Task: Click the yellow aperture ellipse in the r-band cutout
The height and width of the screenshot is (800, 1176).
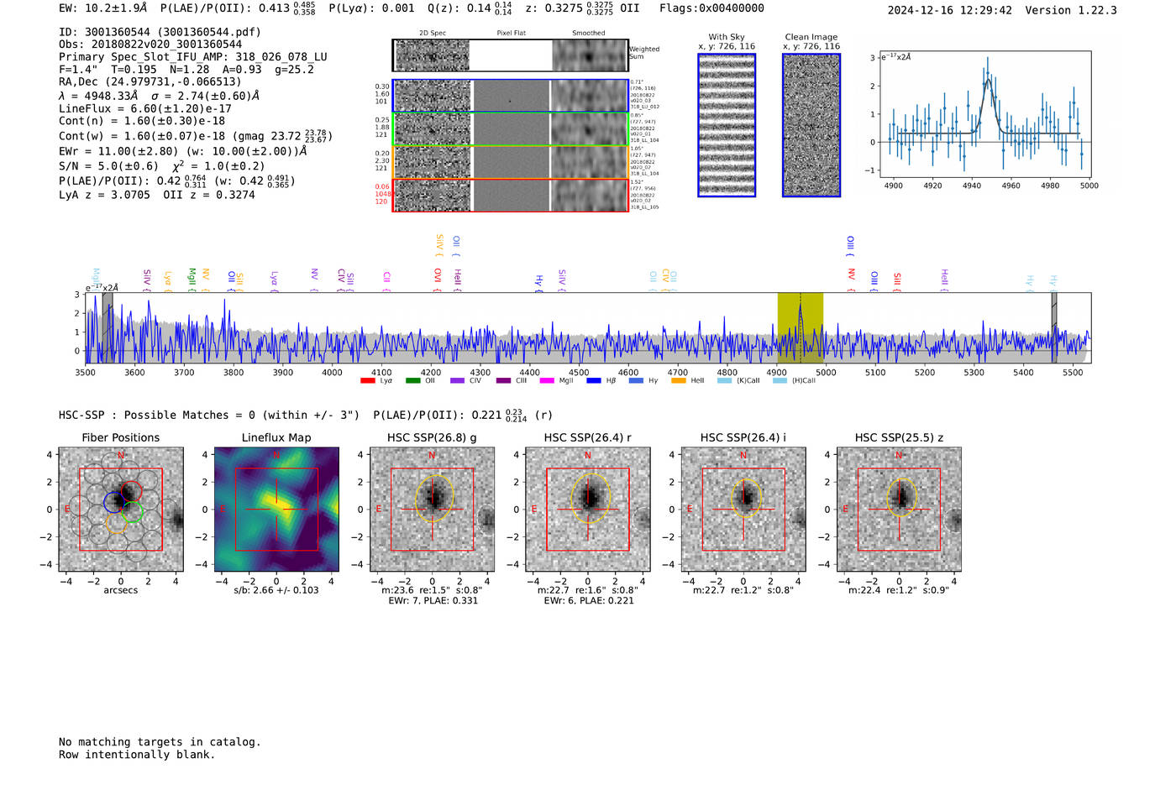Action: pos(589,498)
